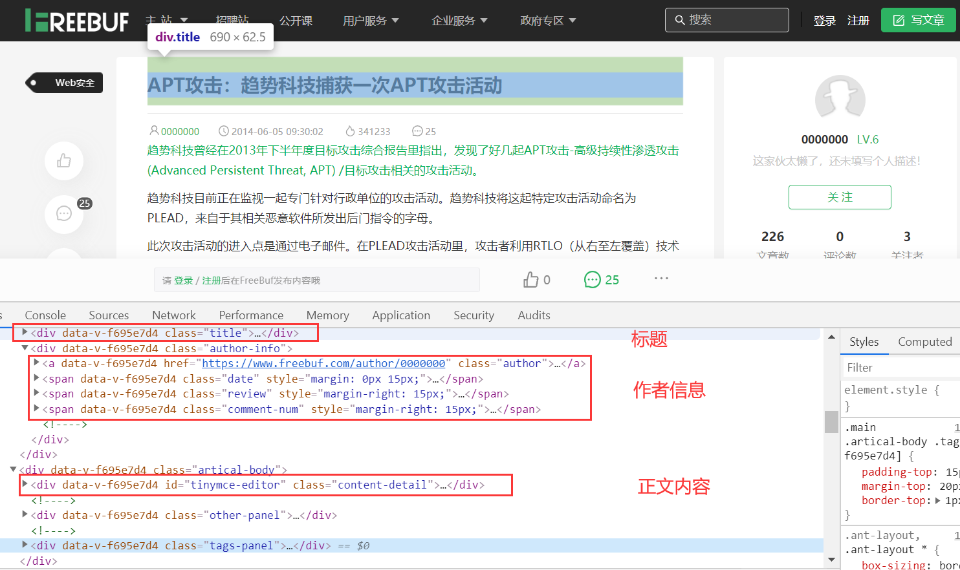960x570 pixels.
Task: Click the 注册 link in comment box
Action: coord(212,280)
